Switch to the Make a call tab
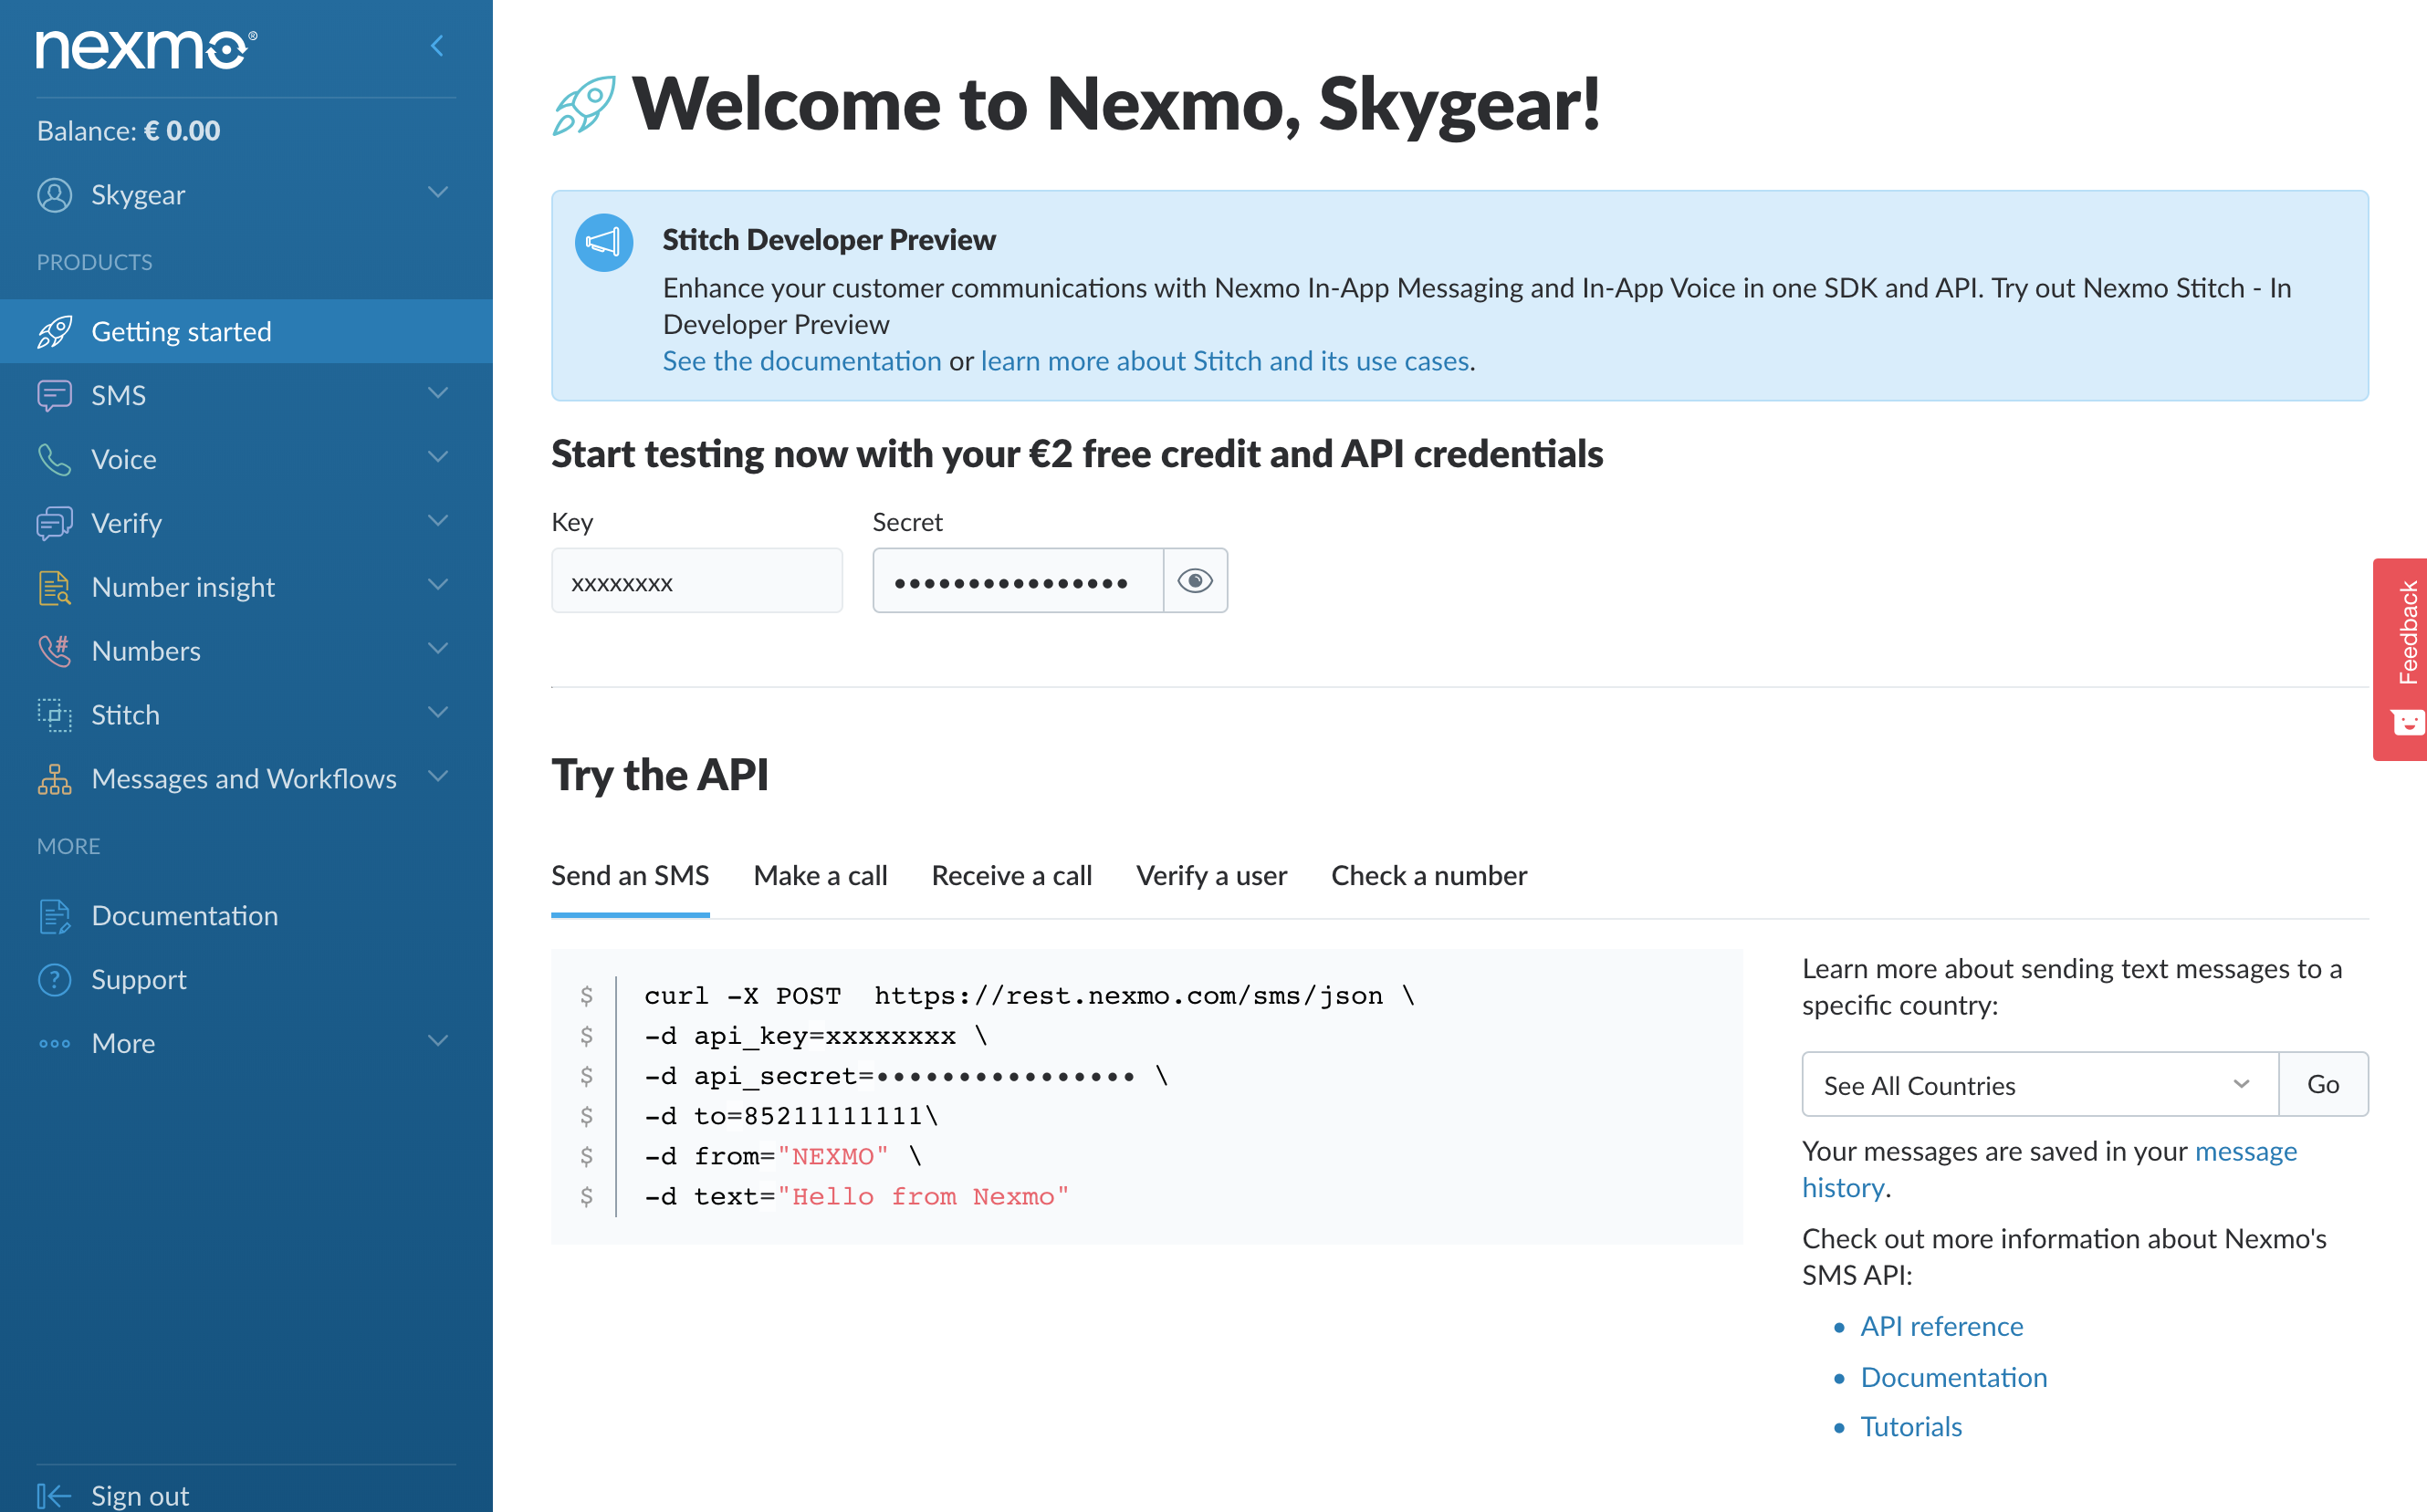 point(821,876)
